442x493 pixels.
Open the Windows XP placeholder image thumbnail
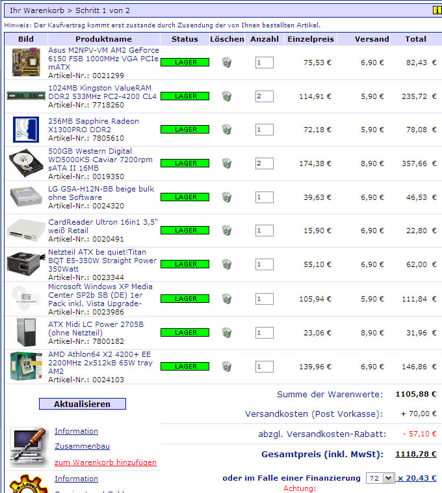[x=26, y=298]
